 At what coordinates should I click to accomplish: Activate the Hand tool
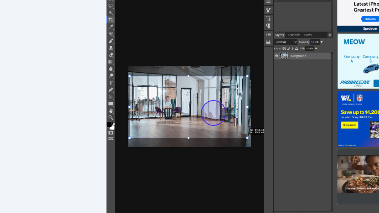pos(111,111)
